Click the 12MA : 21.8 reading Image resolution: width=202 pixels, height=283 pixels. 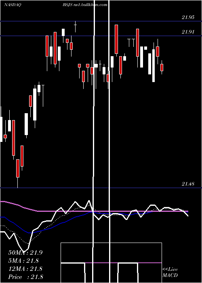pyautogui.click(x=25, y=269)
